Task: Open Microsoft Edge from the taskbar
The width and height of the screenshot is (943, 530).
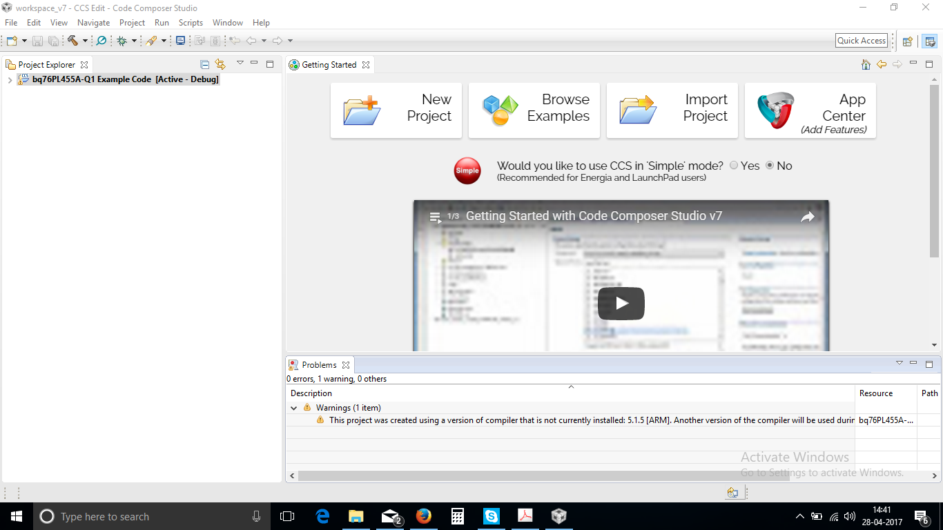Action: coord(322,516)
